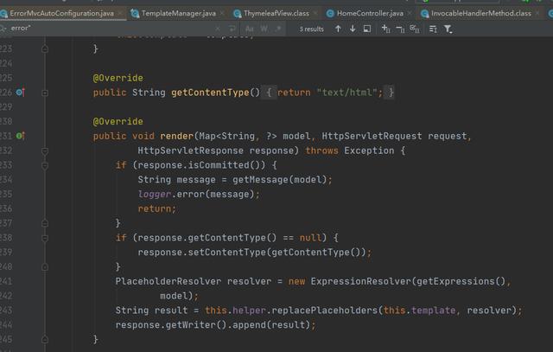Click override gutter icon beside getContentType
The height and width of the screenshot is (352, 553).
[x=21, y=93]
